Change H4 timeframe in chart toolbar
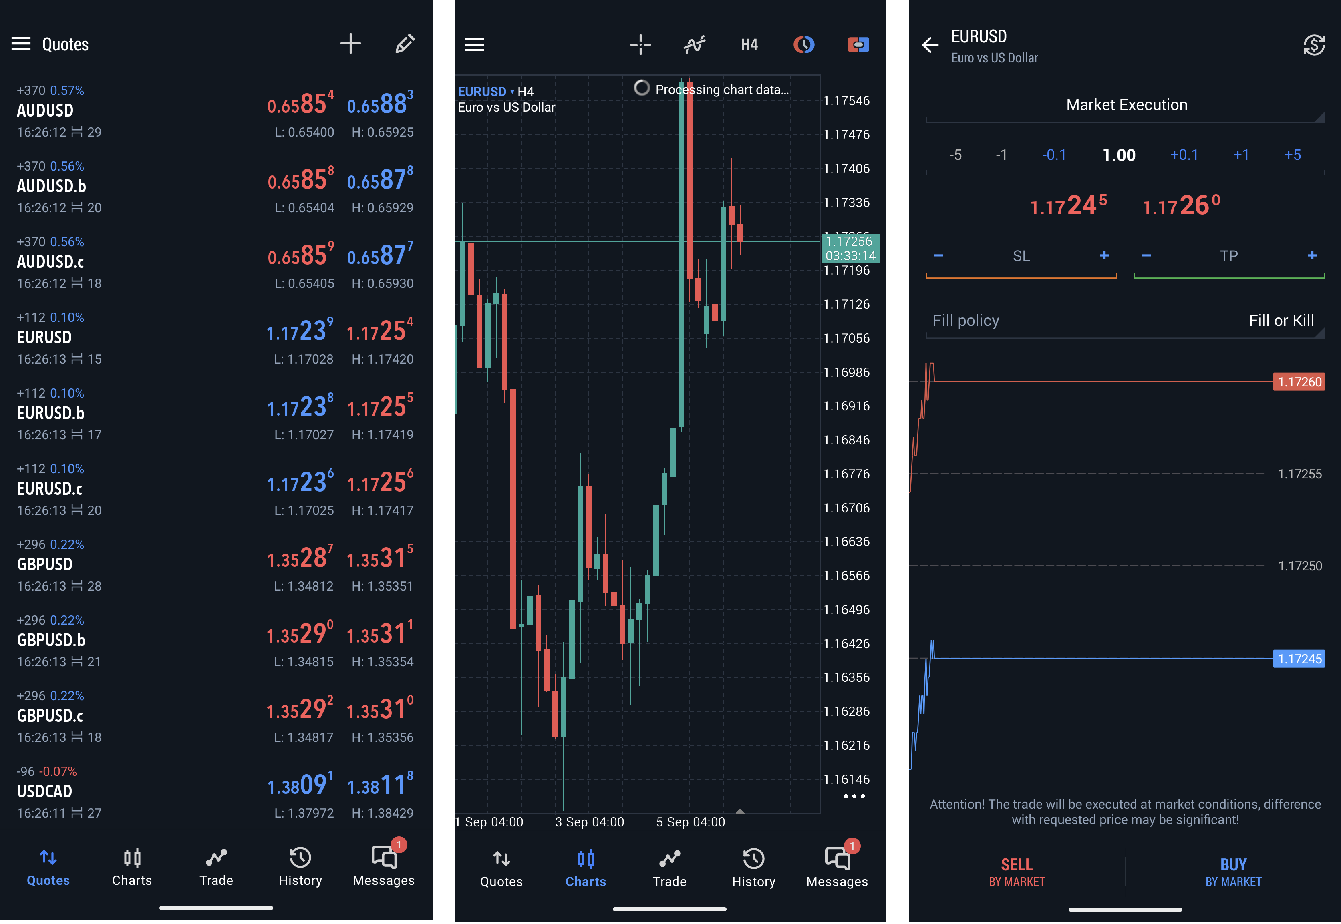 pyautogui.click(x=749, y=44)
